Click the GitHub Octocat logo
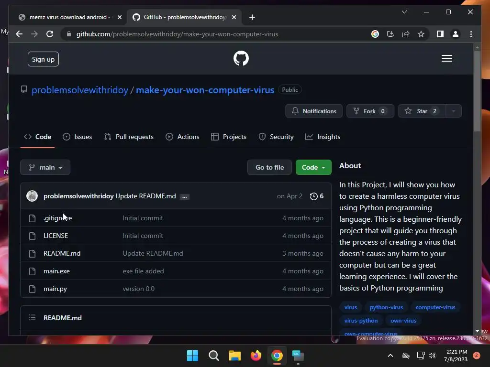Image resolution: width=490 pixels, height=367 pixels. click(241, 58)
